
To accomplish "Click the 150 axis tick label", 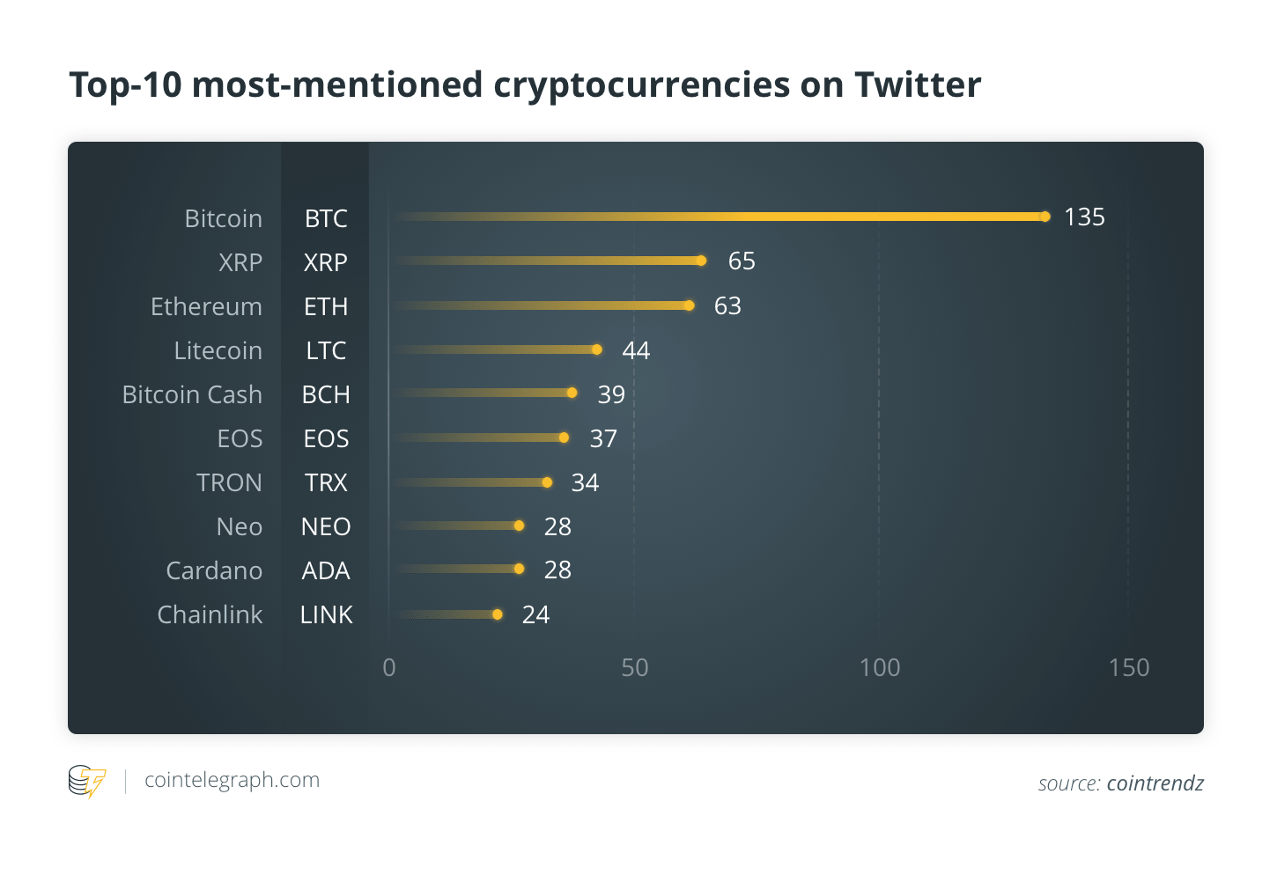I will [x=1129, y=667].
